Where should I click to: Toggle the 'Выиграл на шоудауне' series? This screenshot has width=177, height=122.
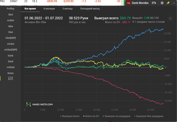(117, 116)
